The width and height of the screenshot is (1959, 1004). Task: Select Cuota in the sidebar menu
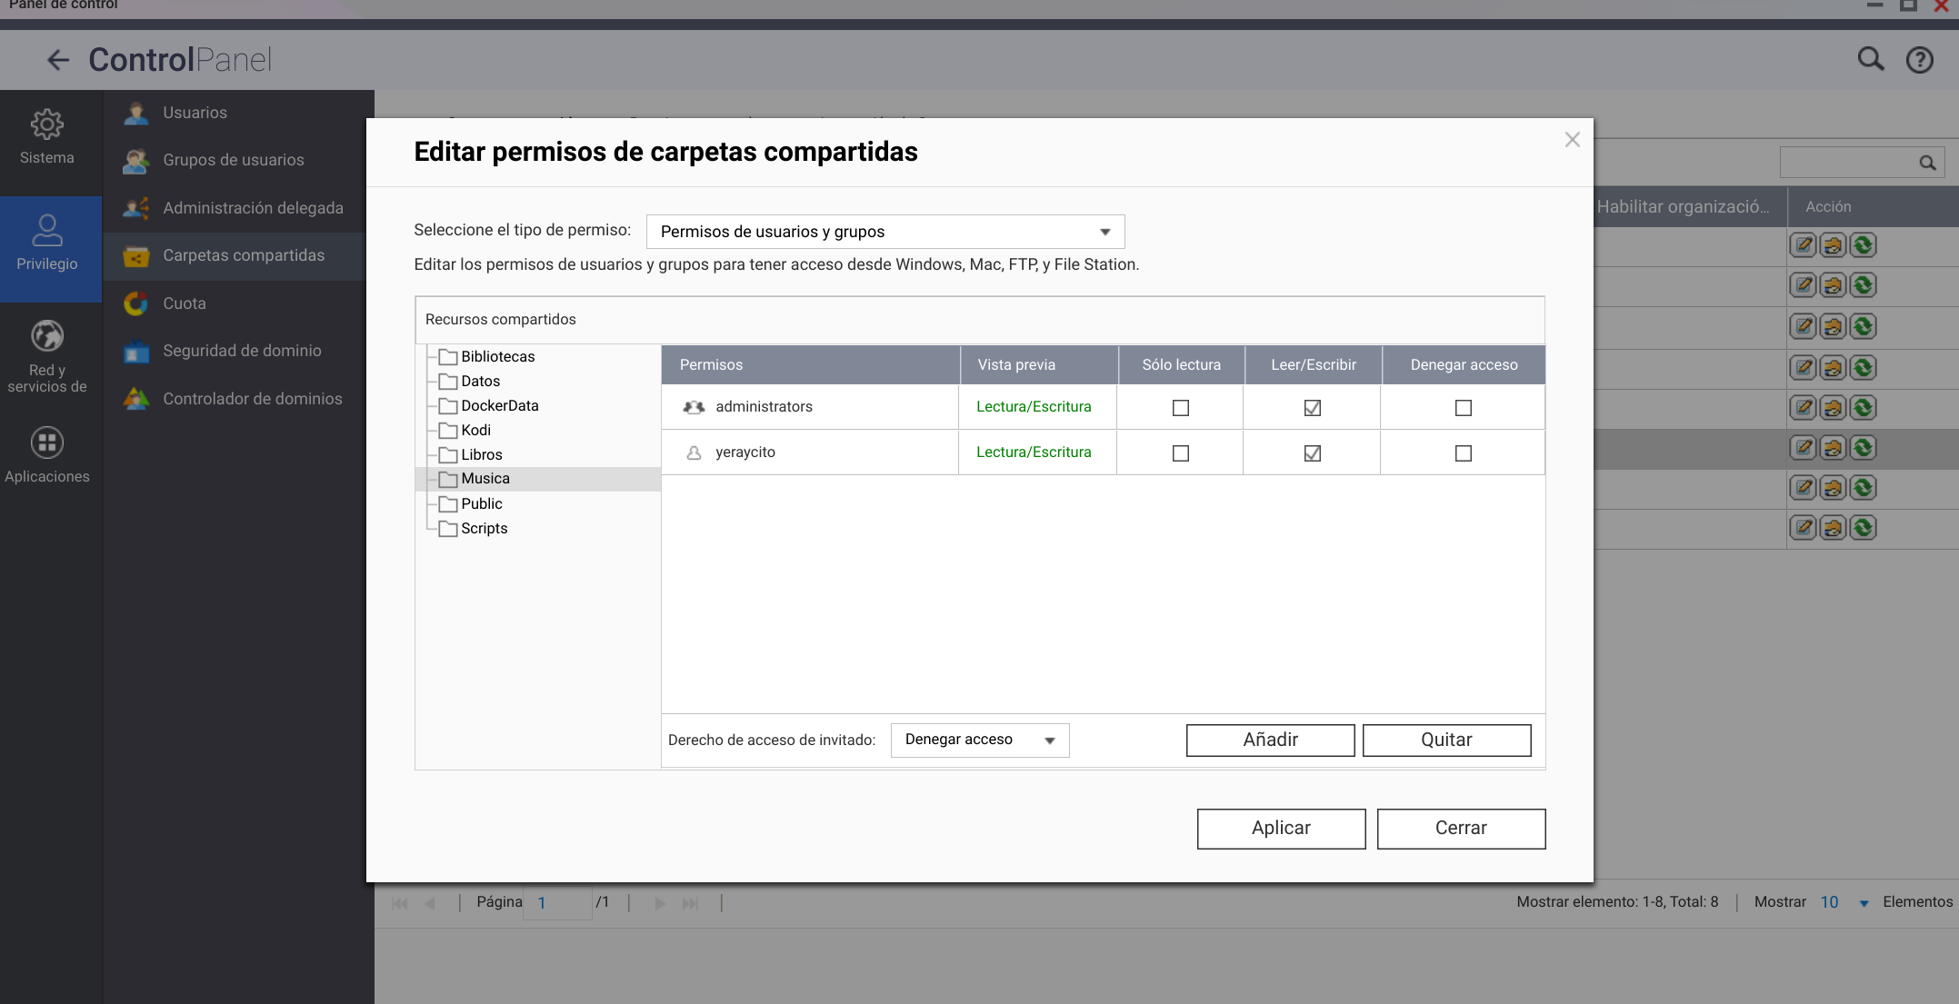(184, 303)
